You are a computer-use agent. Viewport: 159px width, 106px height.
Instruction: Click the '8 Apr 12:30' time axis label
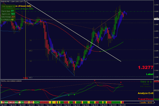tap(122, 105)
